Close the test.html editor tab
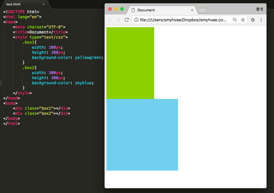The width and height of the screenshot is (274, 193). click(44, 4)
